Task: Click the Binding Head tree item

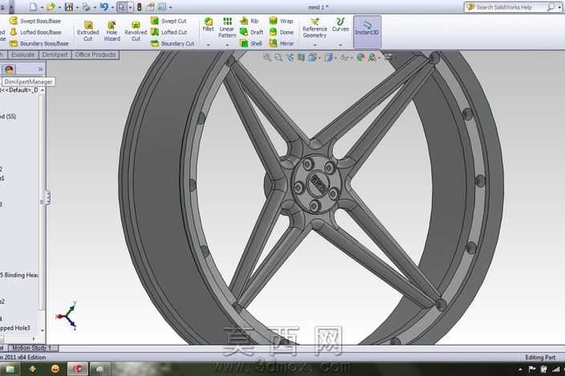Action: [x=19, y=275]
